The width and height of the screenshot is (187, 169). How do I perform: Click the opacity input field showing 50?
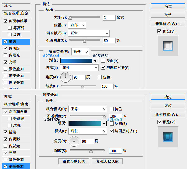tap(109, 41)
